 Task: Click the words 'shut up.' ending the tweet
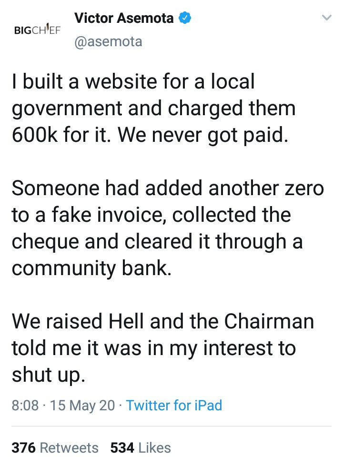click(49, 375)
